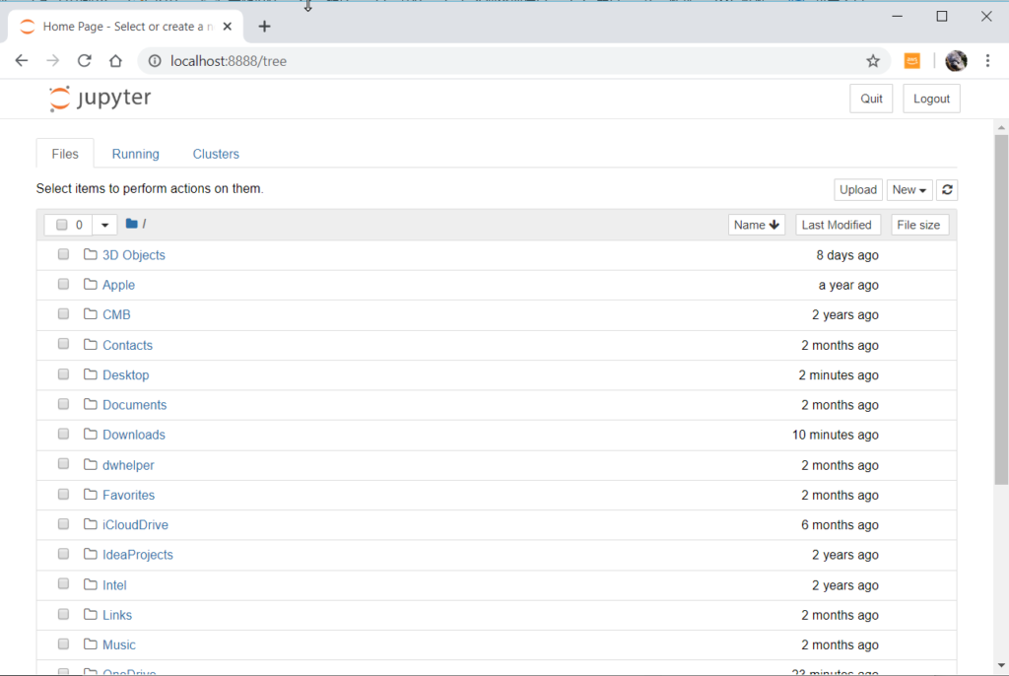Switch to the Clusters tab
Image resolution: width=1009 pixels, height=676 pixels.
[x=216, y=154]
